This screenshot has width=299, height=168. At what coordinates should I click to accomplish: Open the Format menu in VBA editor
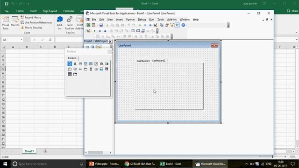coord(130,20)
